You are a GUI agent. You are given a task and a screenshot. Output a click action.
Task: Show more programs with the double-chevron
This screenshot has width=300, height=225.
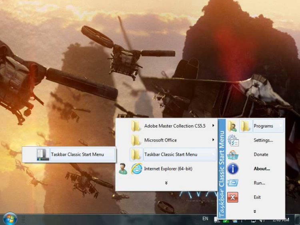166,183
